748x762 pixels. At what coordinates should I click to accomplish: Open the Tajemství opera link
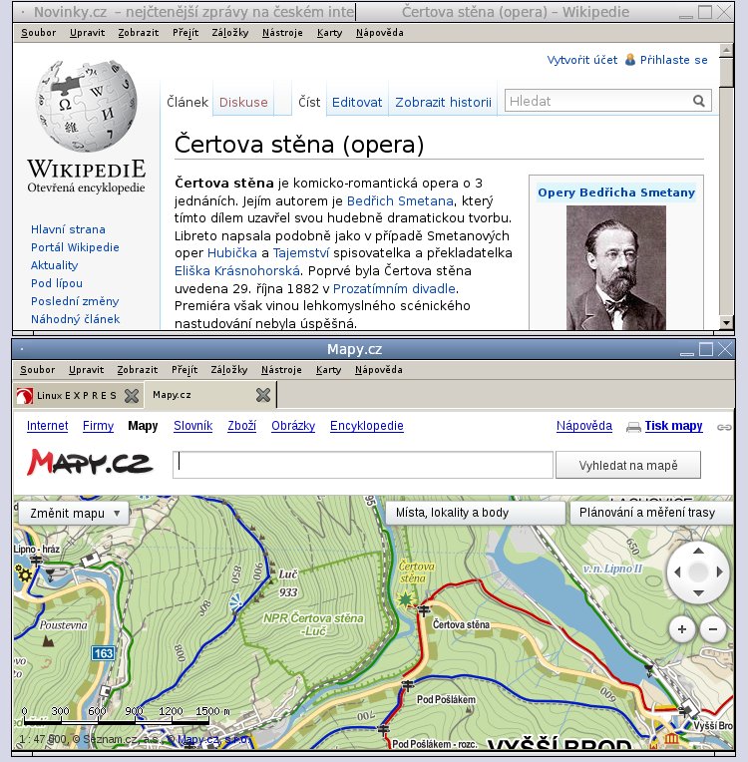coord(301,253)
